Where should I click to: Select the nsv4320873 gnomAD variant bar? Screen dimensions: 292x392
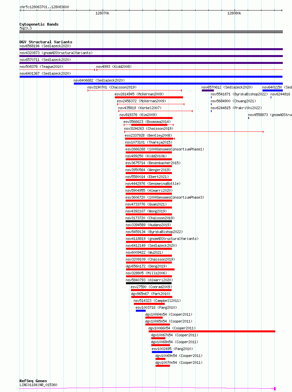[x=151, y=56]
